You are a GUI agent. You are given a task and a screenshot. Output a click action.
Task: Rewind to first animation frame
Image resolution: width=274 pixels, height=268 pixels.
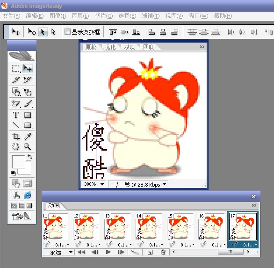click(81, 252)
